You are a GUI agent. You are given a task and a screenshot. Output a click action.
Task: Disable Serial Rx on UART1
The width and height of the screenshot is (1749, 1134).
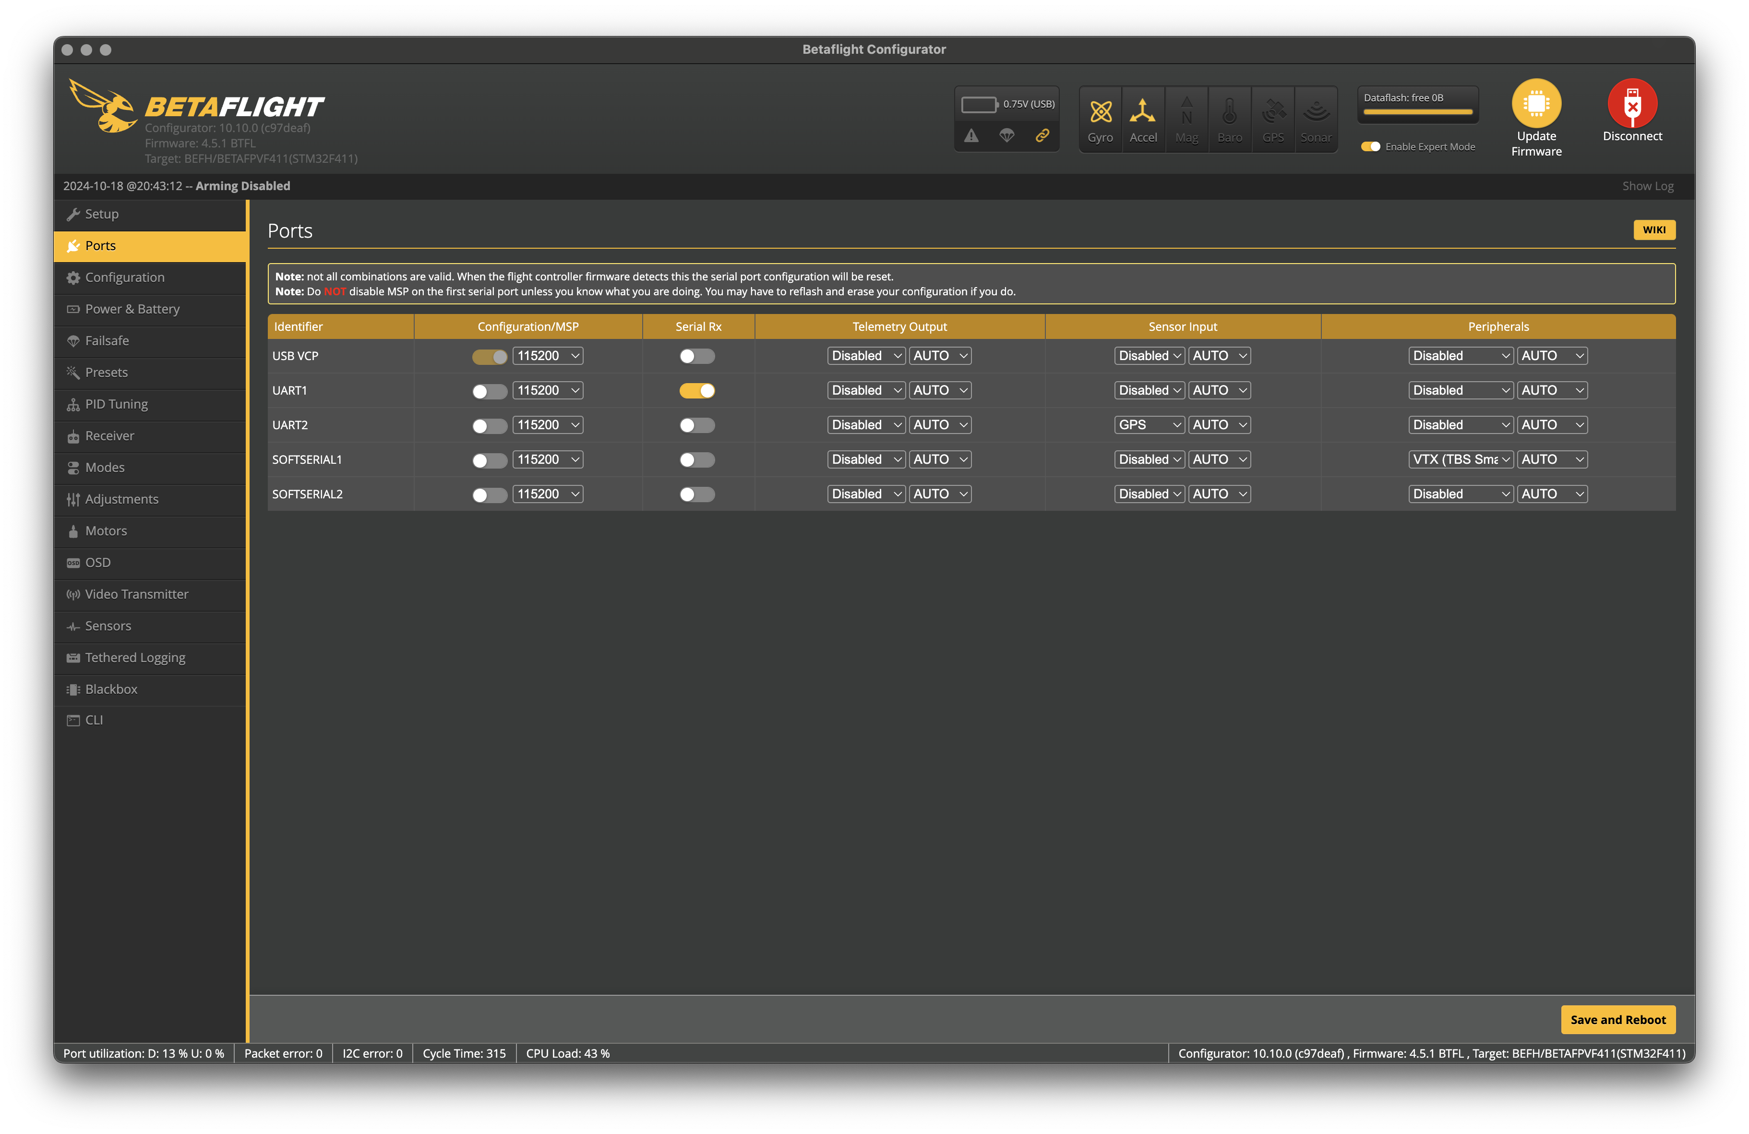click(696, 390)
